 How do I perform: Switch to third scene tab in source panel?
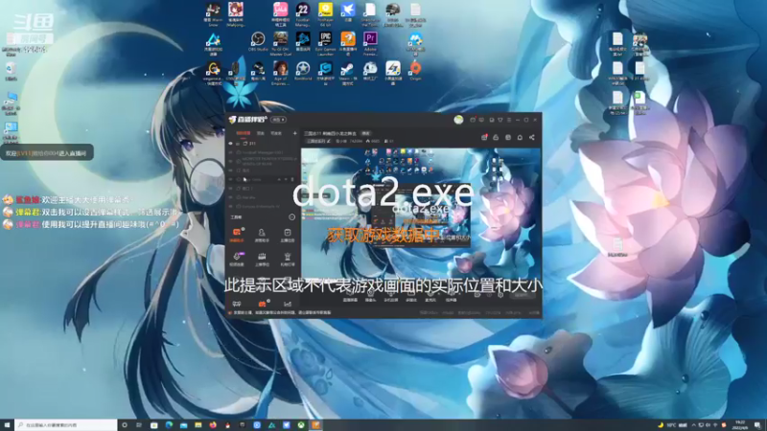point(276,133)
